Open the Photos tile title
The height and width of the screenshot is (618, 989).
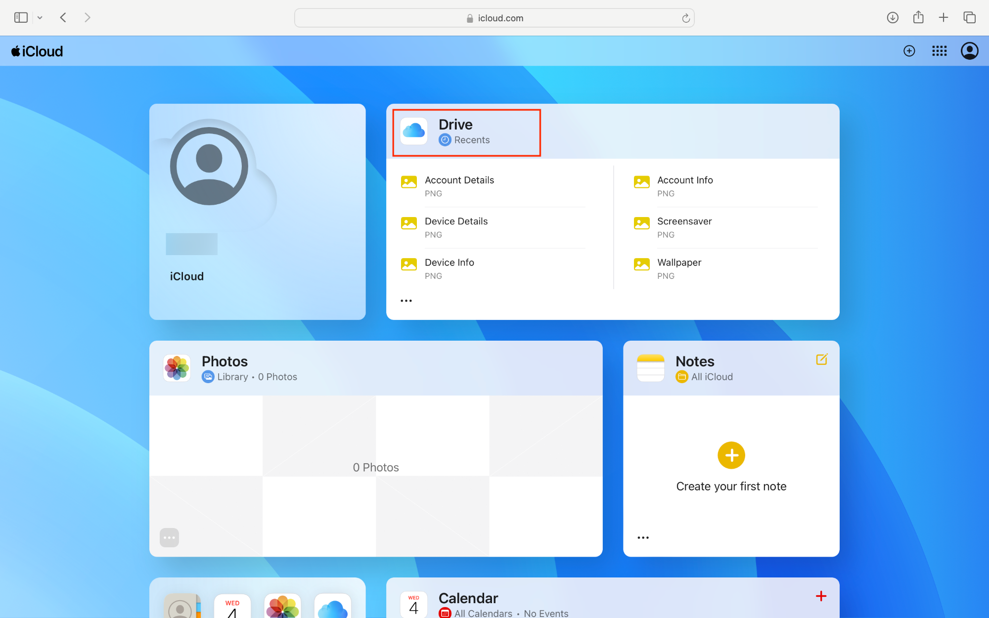[225, 361]
